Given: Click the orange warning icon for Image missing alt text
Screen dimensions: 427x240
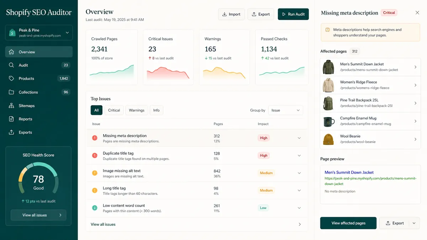Looking at the screenshot, I should (95, 173).
